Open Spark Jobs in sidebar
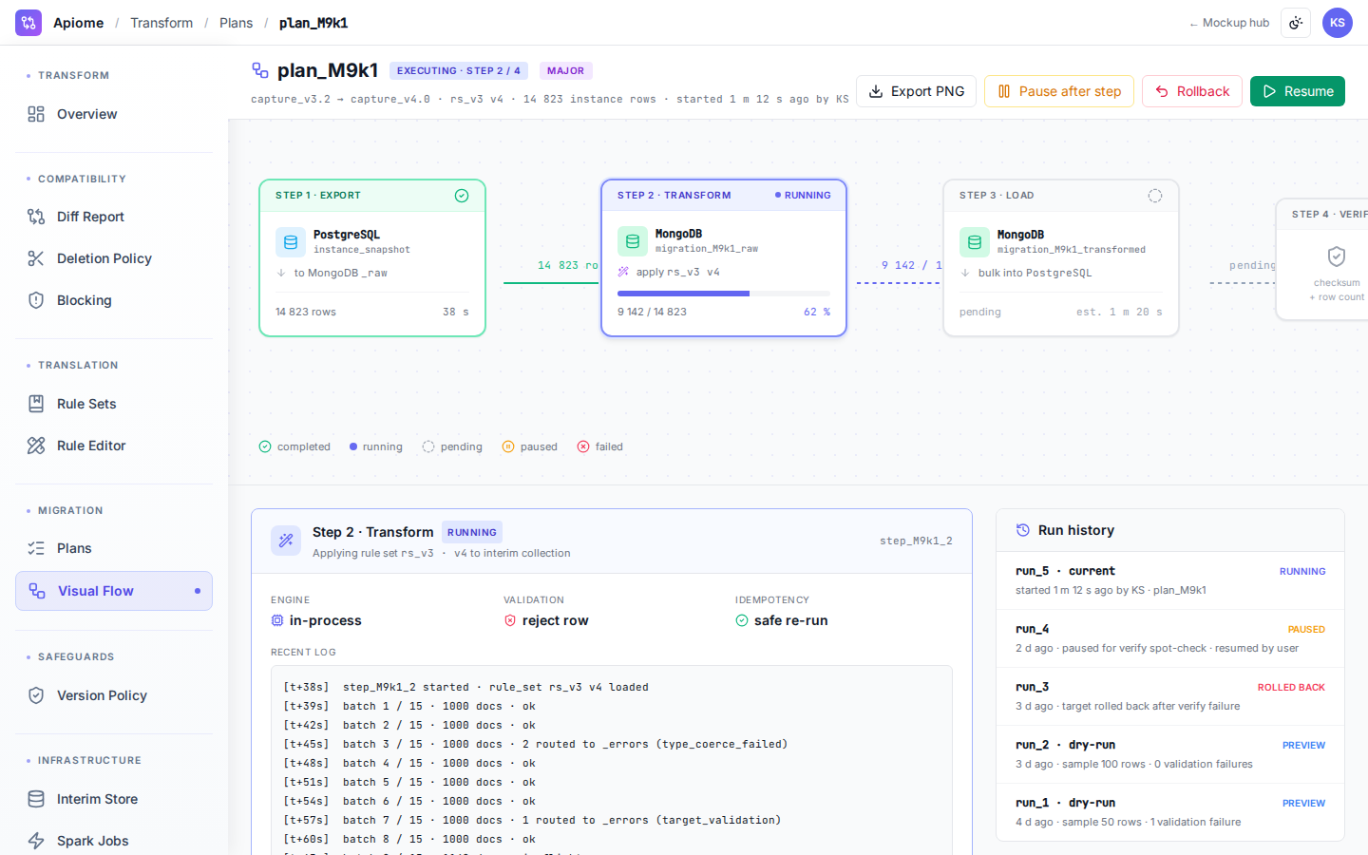The height and width of the screenshot is (855, 1368). (x=114, y=841)
